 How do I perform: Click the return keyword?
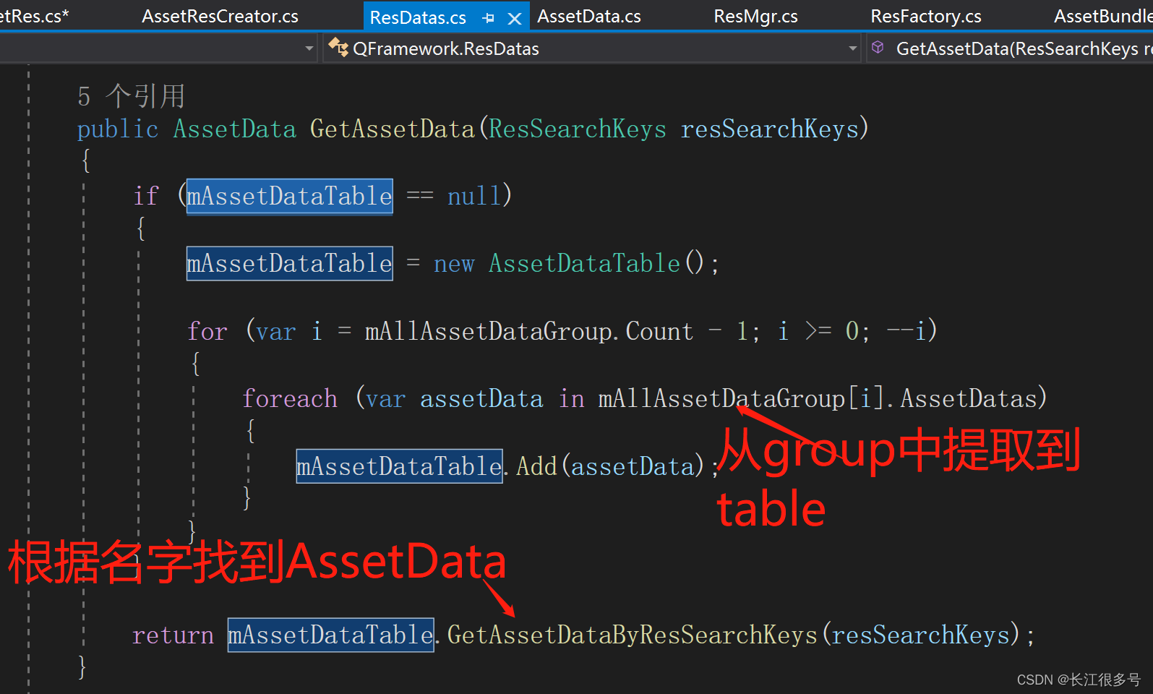(173, 635)
